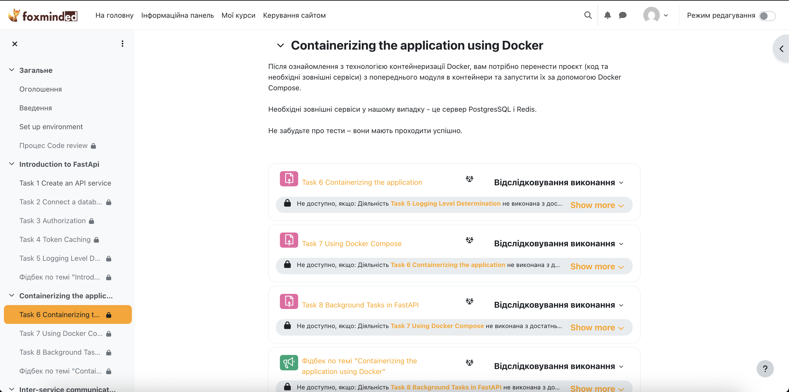Click Task 7 assignment icon

click(288, 240)
